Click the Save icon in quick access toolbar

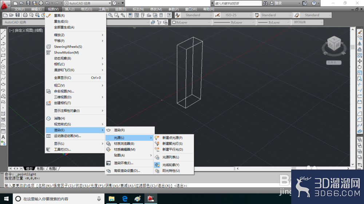point(28,3)
